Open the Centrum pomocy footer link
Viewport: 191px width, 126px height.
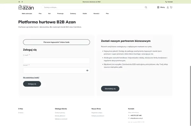coord(60,113)
